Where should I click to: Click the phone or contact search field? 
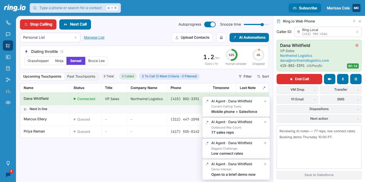coord(75,8)
